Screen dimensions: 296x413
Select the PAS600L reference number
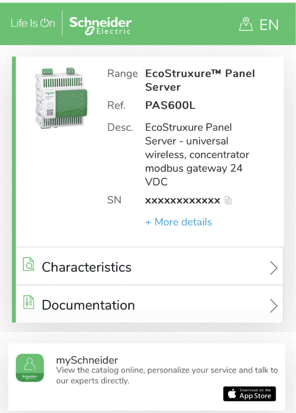click(170, 105)
